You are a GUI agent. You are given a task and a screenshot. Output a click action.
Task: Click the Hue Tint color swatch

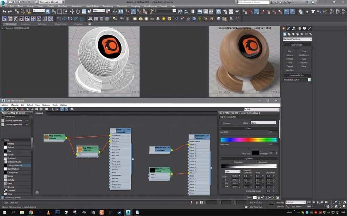point(255,153)
